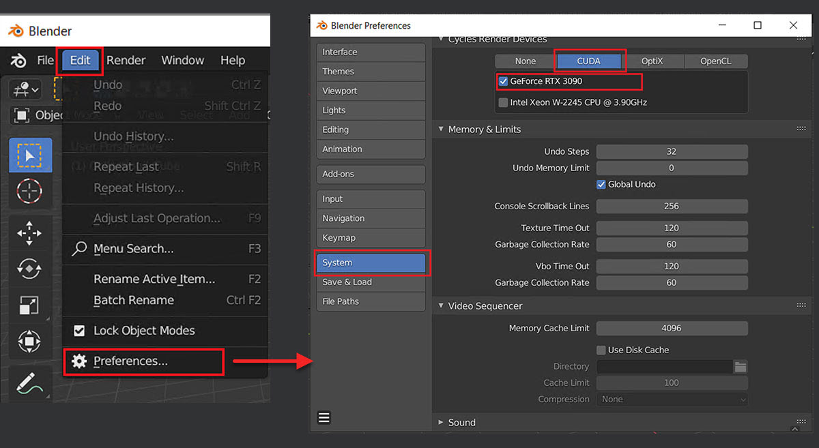Select the Transform tool icon
The width and height of the screenshot is (819, 448).
[x=30, y=340]
